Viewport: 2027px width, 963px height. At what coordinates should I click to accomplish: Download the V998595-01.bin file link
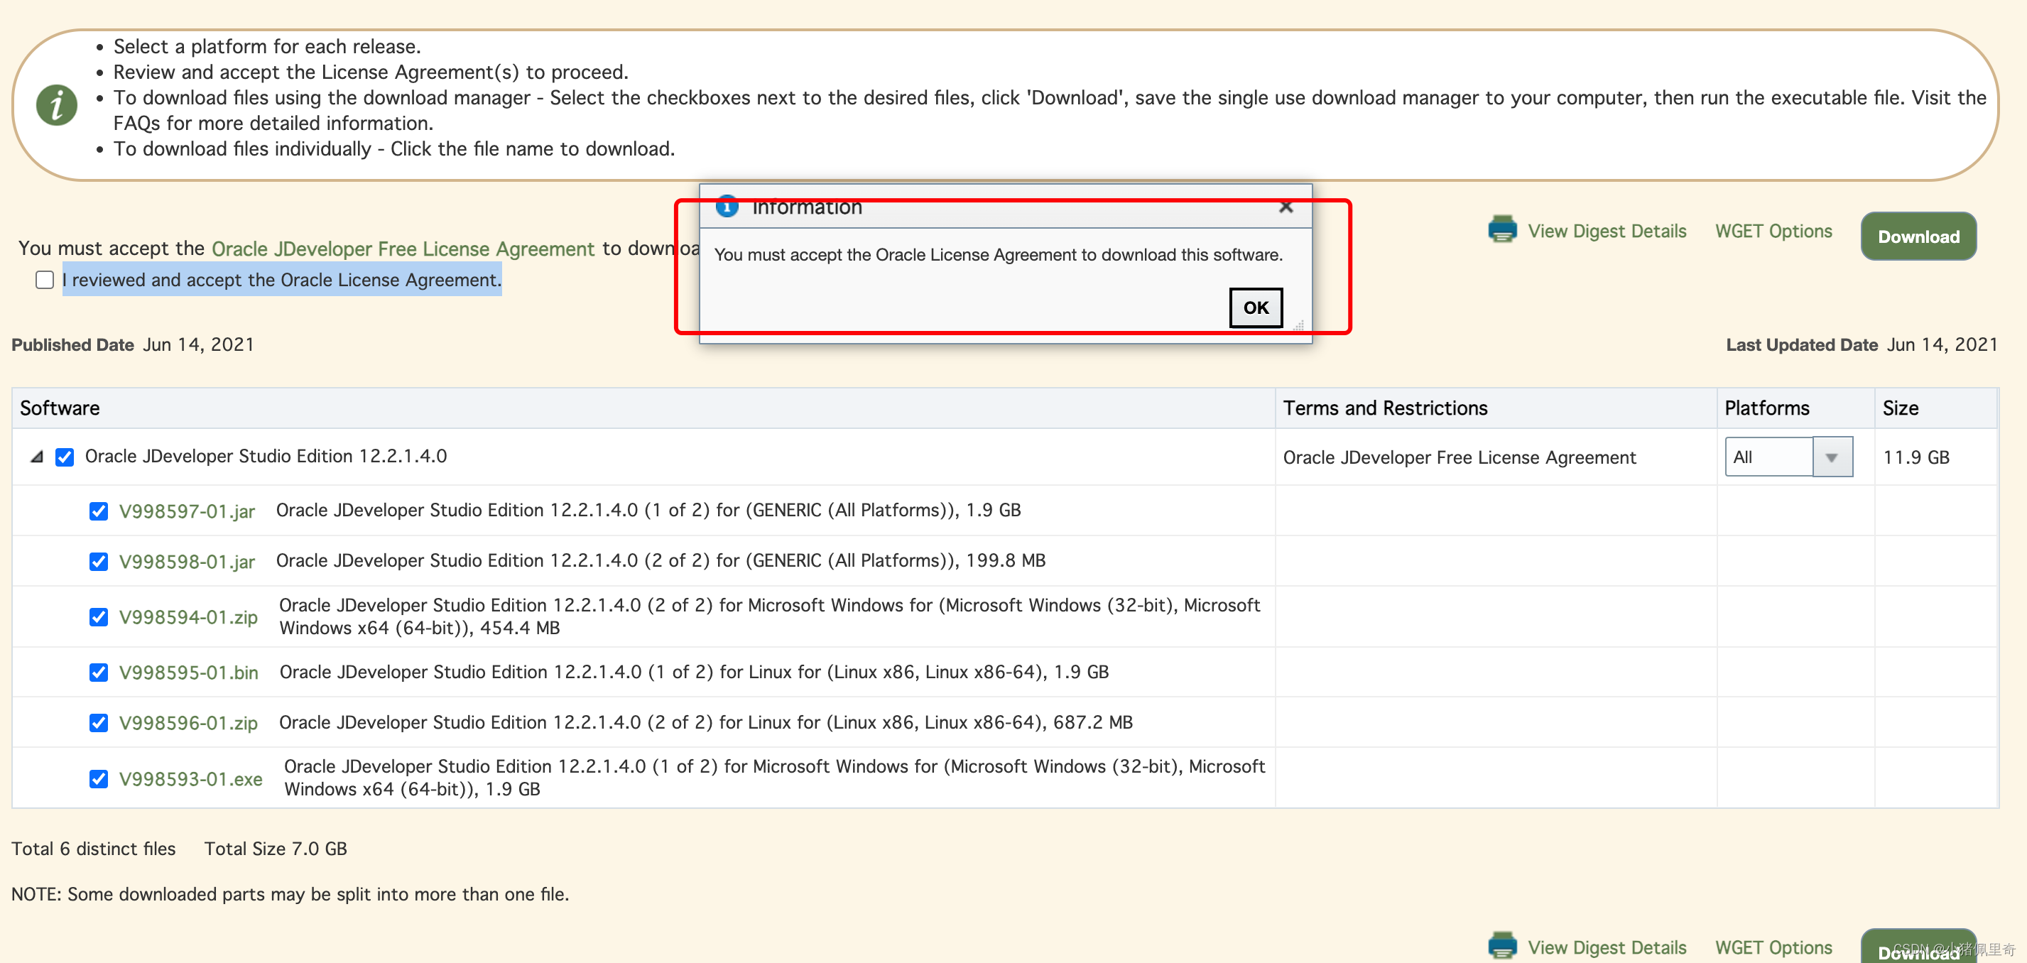click(x=188, y=673)
